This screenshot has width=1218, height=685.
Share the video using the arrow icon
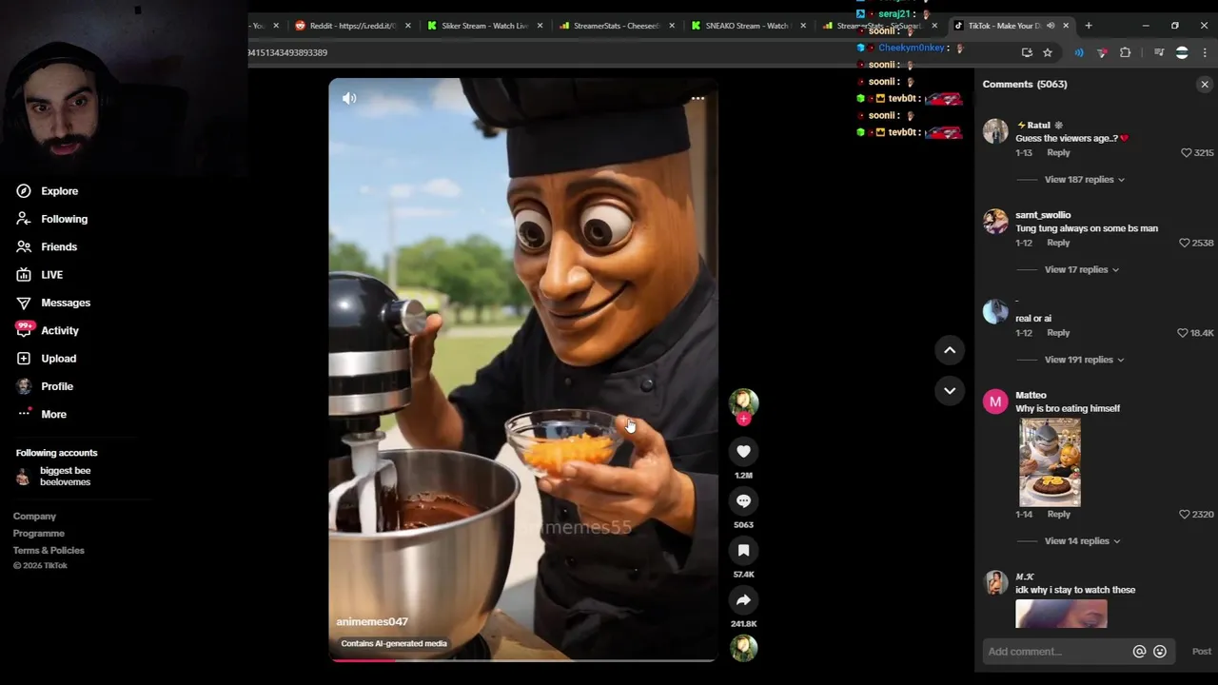[x=743, y=599]
